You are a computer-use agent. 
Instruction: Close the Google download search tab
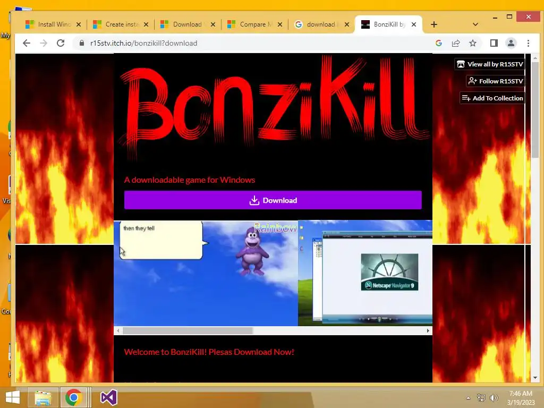tap(346, 24)
